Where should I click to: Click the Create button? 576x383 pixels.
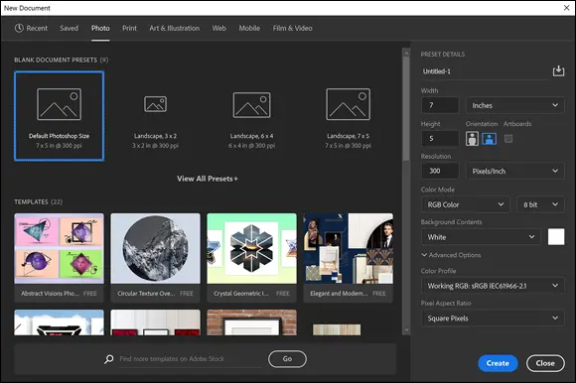(x=498, y=363)
